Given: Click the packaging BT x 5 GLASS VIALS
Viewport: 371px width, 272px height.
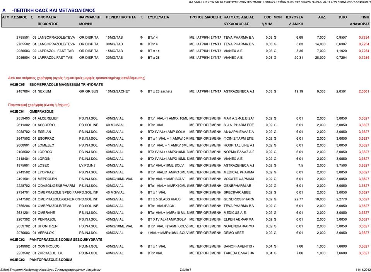Looking at the screenshot, I should (x=164, y=199).
